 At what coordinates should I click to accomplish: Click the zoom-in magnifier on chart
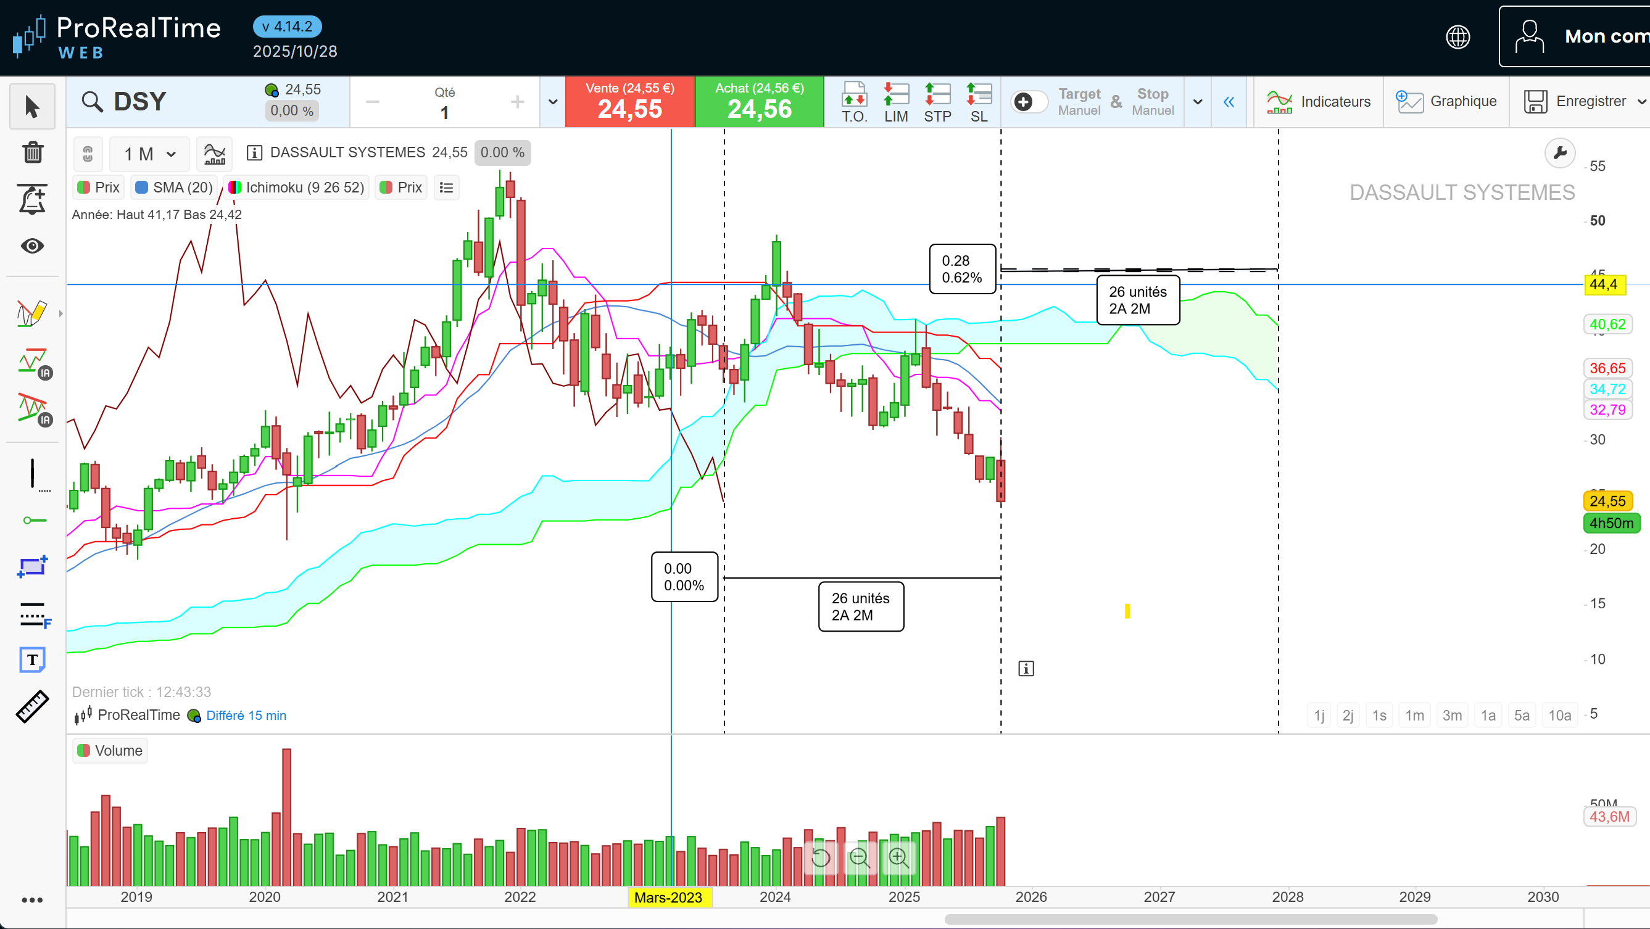pyautogui.click(x=898, y=857)
